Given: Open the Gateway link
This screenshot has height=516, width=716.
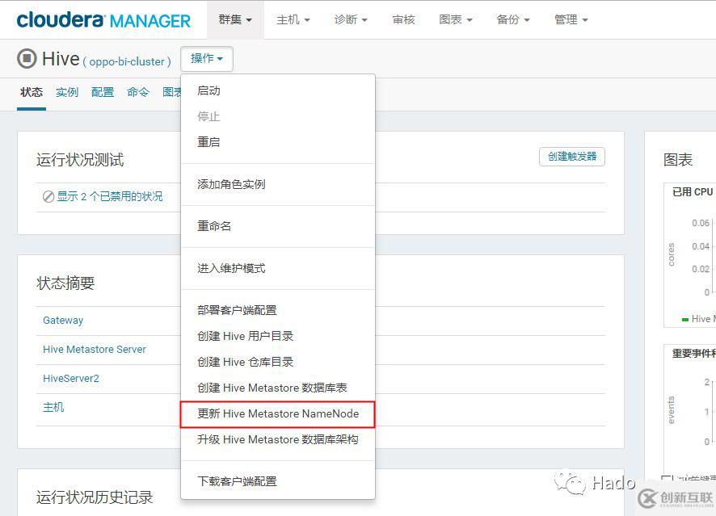Looking at the screenshot, I should [63, 321].
